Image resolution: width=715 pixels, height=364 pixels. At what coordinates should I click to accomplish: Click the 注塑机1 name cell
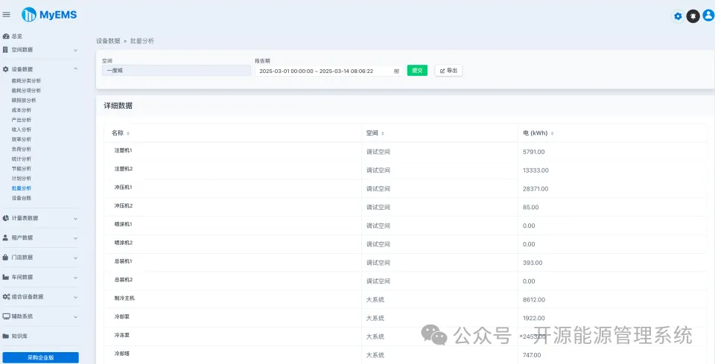(x=124, y=150)
